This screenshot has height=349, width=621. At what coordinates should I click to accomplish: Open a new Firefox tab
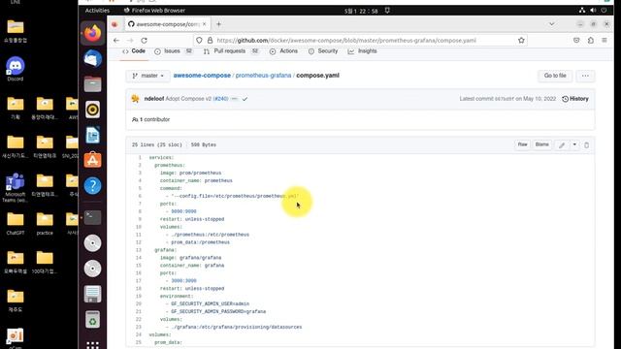[218, 24]
